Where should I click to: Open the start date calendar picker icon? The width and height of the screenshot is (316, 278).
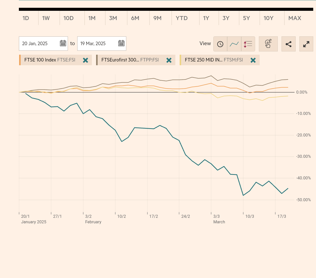pos(63,43)
